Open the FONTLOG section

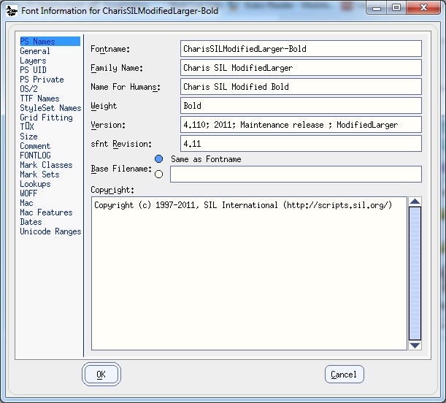point(35,156)
